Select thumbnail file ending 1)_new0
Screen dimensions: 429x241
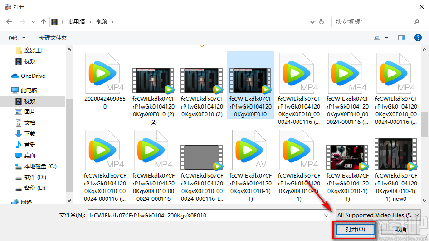[x=396, y=154]
